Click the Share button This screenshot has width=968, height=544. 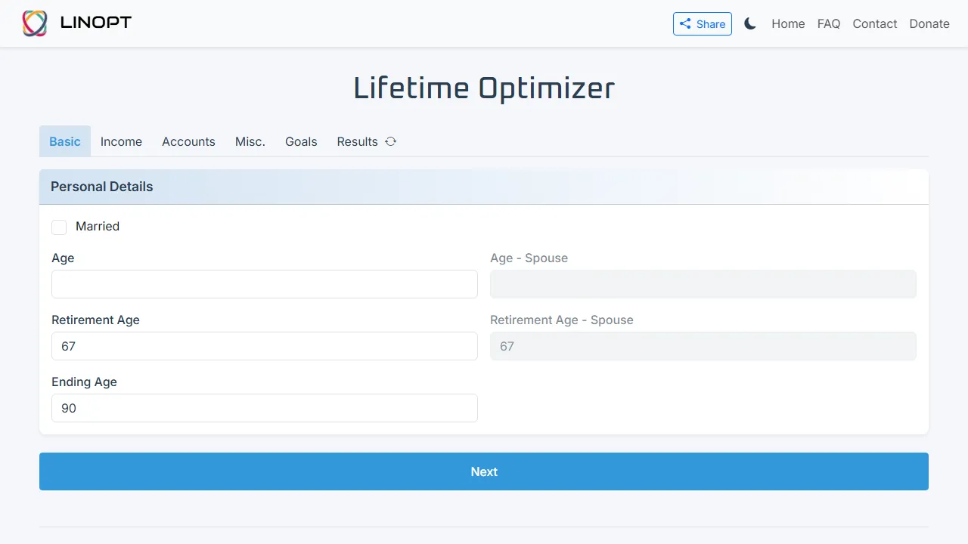[702, 23]
